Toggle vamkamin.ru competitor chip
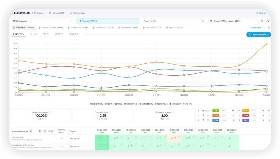Screen dimensions: 280x159 click(x=78, y=28)
